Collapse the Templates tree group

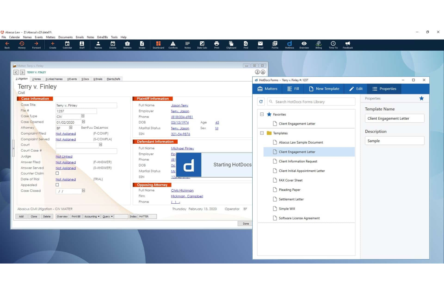(x=262, y=133)
